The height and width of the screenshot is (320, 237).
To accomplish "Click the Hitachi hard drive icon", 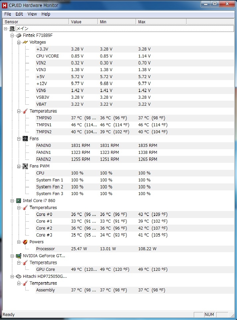I will coord(19,276).
